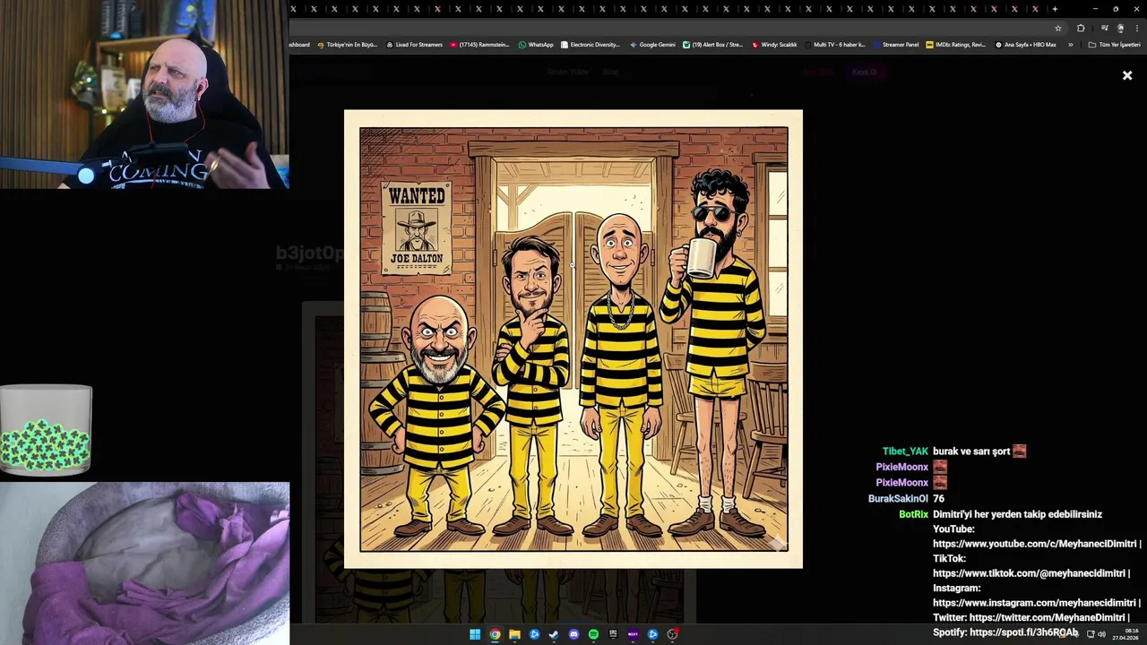Close the image lightbox with the X
Image resolution: width=1147 pixels, height=645 pixels.
click(x=1127, y=76)
